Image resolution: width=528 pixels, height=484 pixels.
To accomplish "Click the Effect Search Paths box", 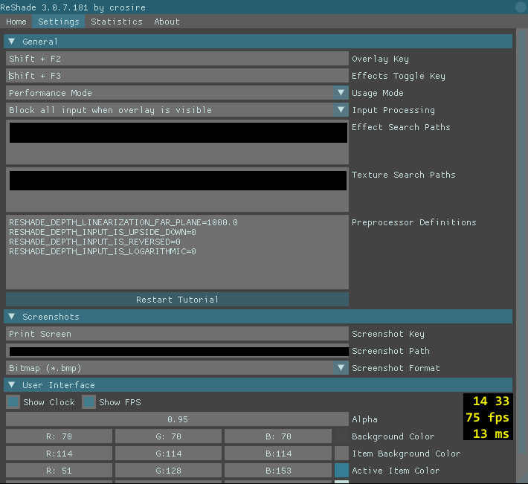I will [177, 142].
